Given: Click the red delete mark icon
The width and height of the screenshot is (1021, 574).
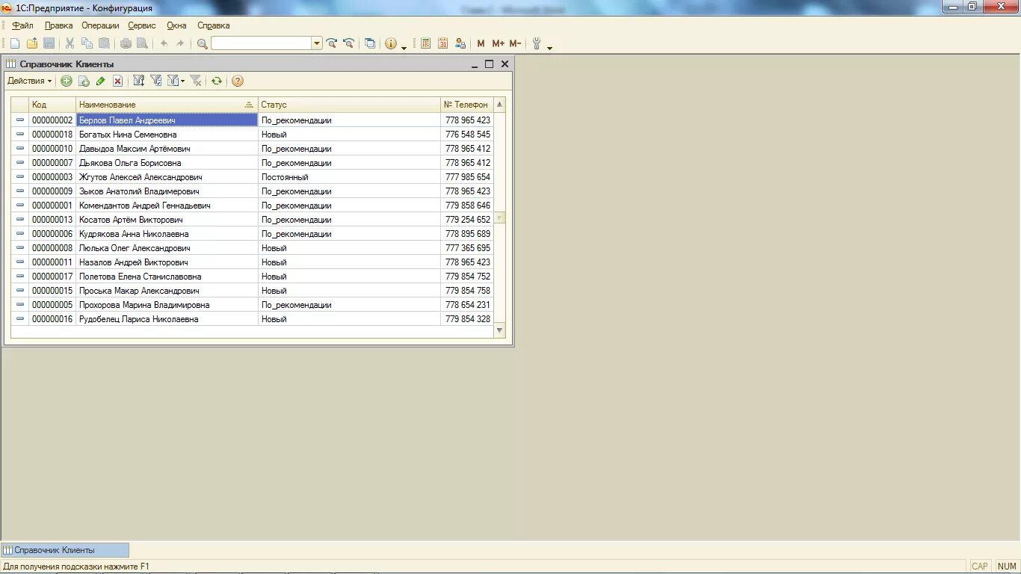Looking at the screenshot, I should pos(118,81).
